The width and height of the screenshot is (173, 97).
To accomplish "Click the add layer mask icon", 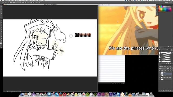I will pyautogui.click(x=164, y=91).
